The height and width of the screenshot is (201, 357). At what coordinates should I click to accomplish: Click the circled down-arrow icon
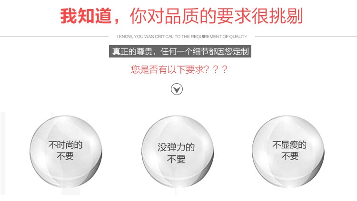177,89
